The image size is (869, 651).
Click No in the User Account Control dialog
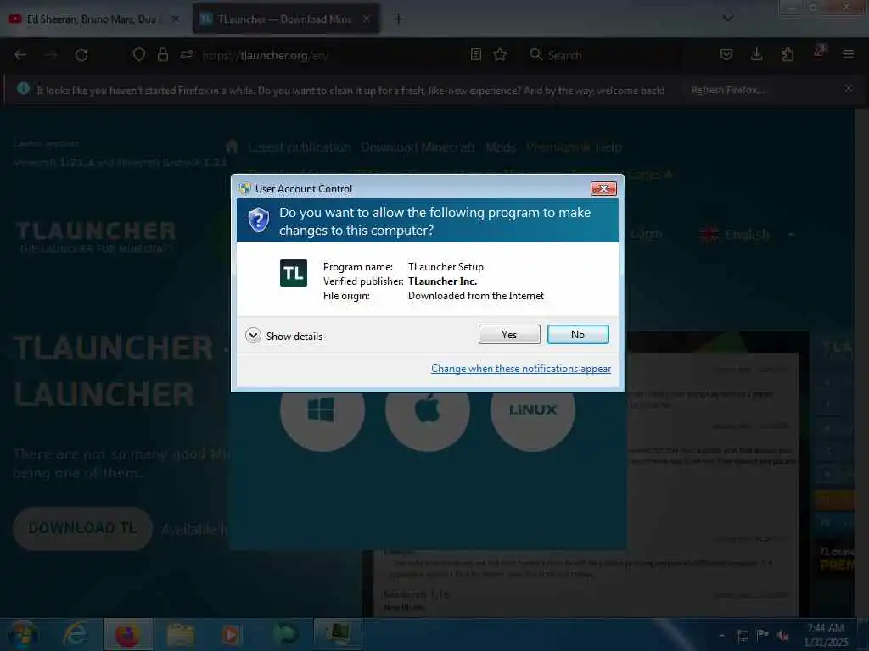click(578, 334)
